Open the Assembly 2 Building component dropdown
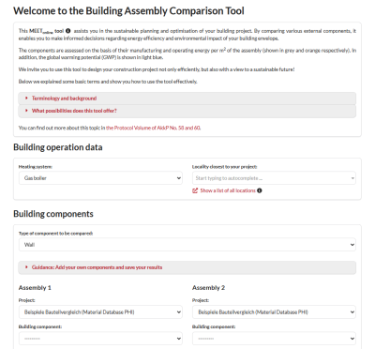Screen dimensions: 375x349 (x=274, y=339)
